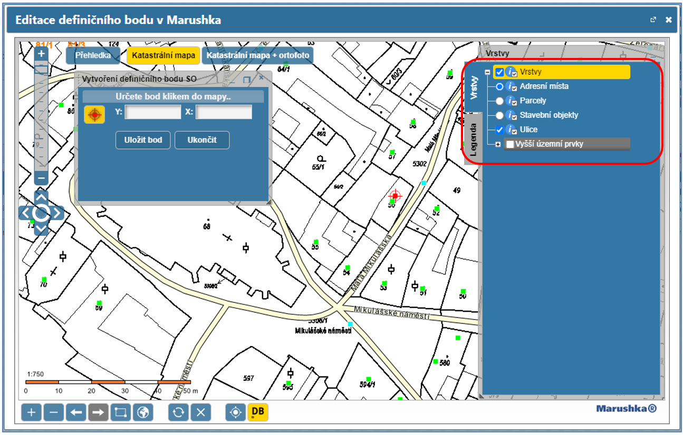
Task: Enable the Vyšší územní prvky checkbox
Action: coord(510,144)
